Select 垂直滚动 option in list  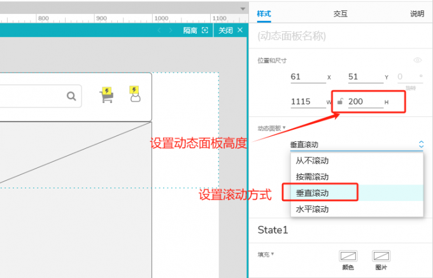357,193
